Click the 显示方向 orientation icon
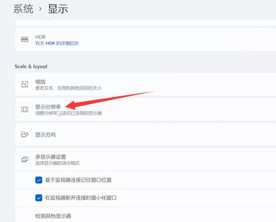276x222 pixels. tap(25, 135)
